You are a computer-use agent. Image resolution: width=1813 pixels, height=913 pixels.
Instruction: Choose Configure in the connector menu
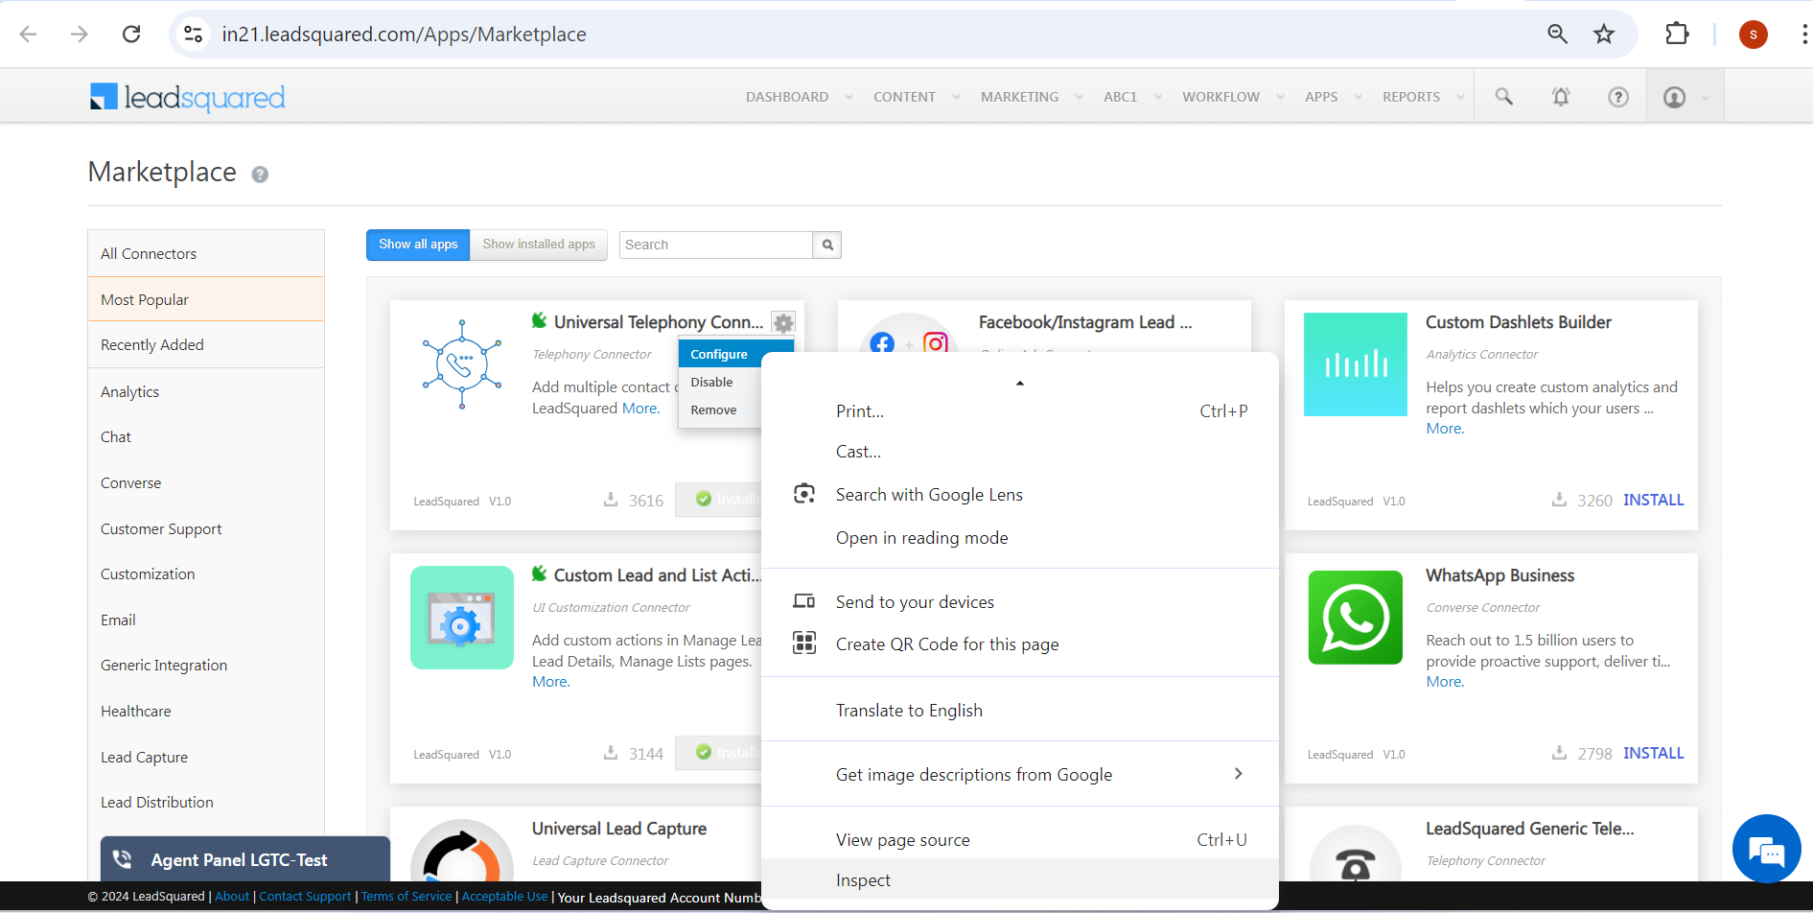click(719, 355)
